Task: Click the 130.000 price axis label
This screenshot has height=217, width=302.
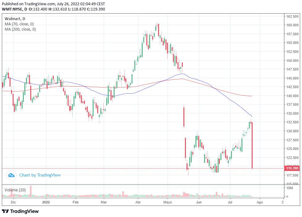Action: pyautogui.click(x=292, y=131)
